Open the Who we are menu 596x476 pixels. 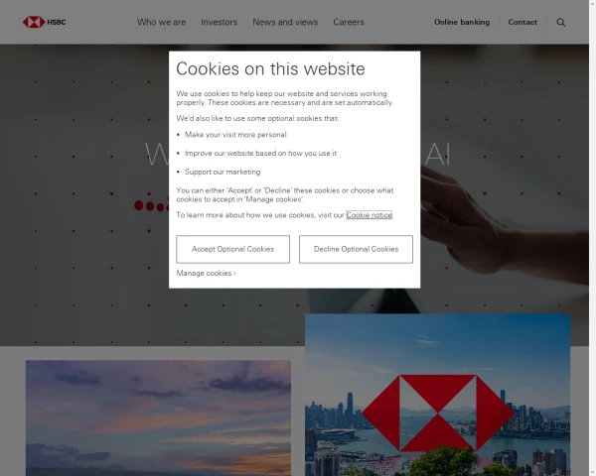coord(161,22)
